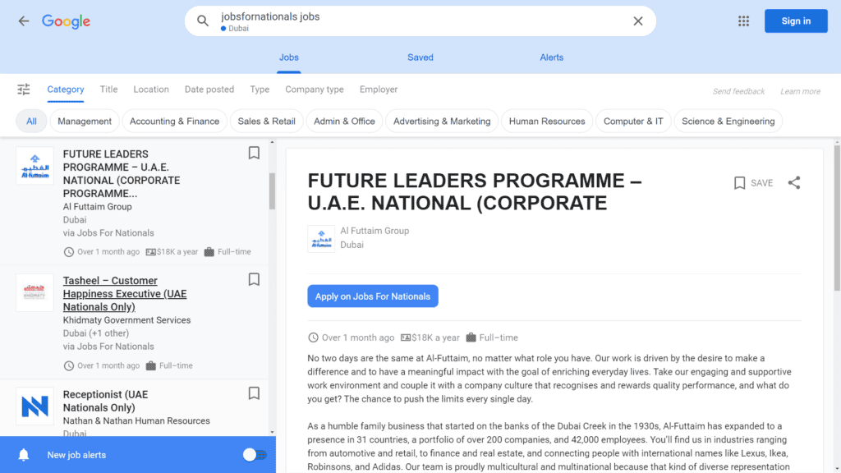Choose the All category chip
This screenshot has height=473, width=841.
coord(32,122)
